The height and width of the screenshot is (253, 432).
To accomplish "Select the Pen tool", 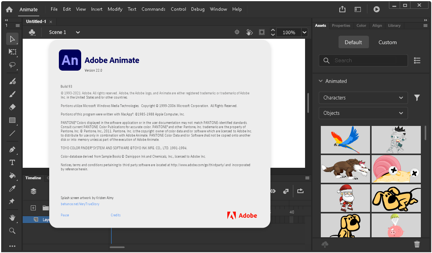I will pos(12,150).
